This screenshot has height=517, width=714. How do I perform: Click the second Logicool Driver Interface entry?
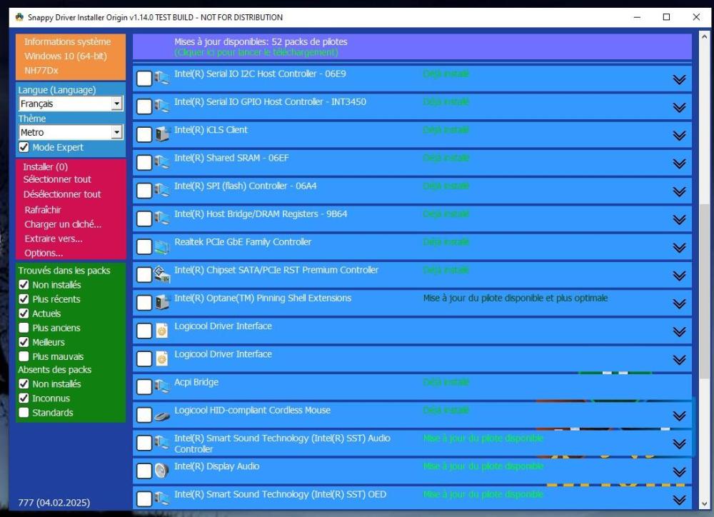(x=412, y=359)
